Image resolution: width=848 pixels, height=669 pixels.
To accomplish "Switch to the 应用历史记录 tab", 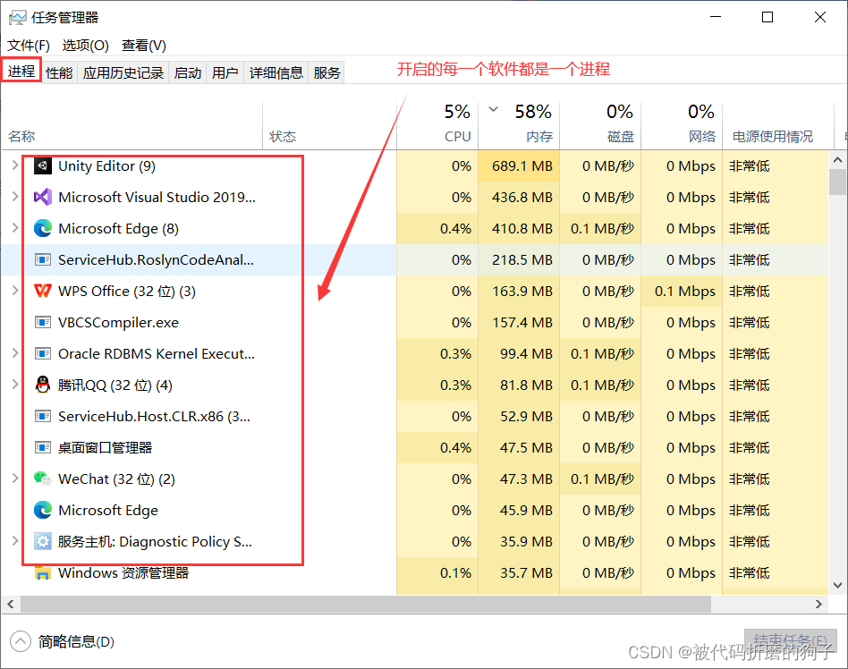I will pyautogui.click(x=123, y=72).
